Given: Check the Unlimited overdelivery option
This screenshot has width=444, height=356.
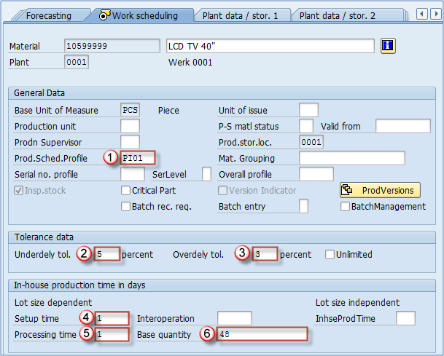Looking at the screenshot, I should click(x=330, y=255).
